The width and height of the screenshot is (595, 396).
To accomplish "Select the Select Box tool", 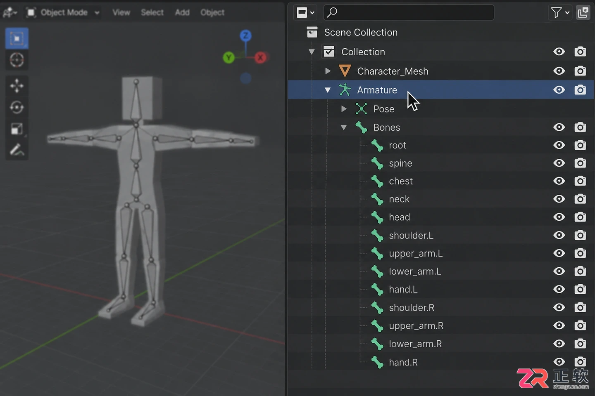I will (17, 38).
